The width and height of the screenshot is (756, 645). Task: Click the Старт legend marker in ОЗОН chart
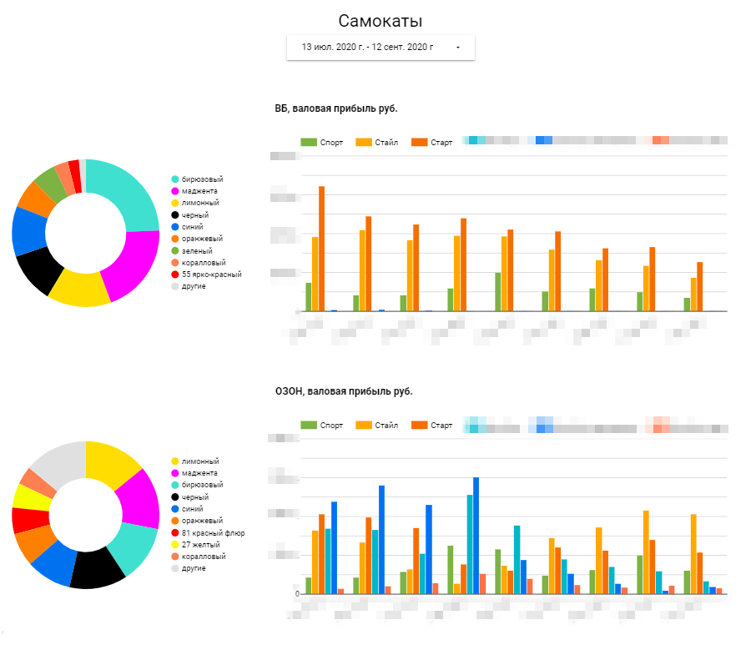[x=419, y=426]
